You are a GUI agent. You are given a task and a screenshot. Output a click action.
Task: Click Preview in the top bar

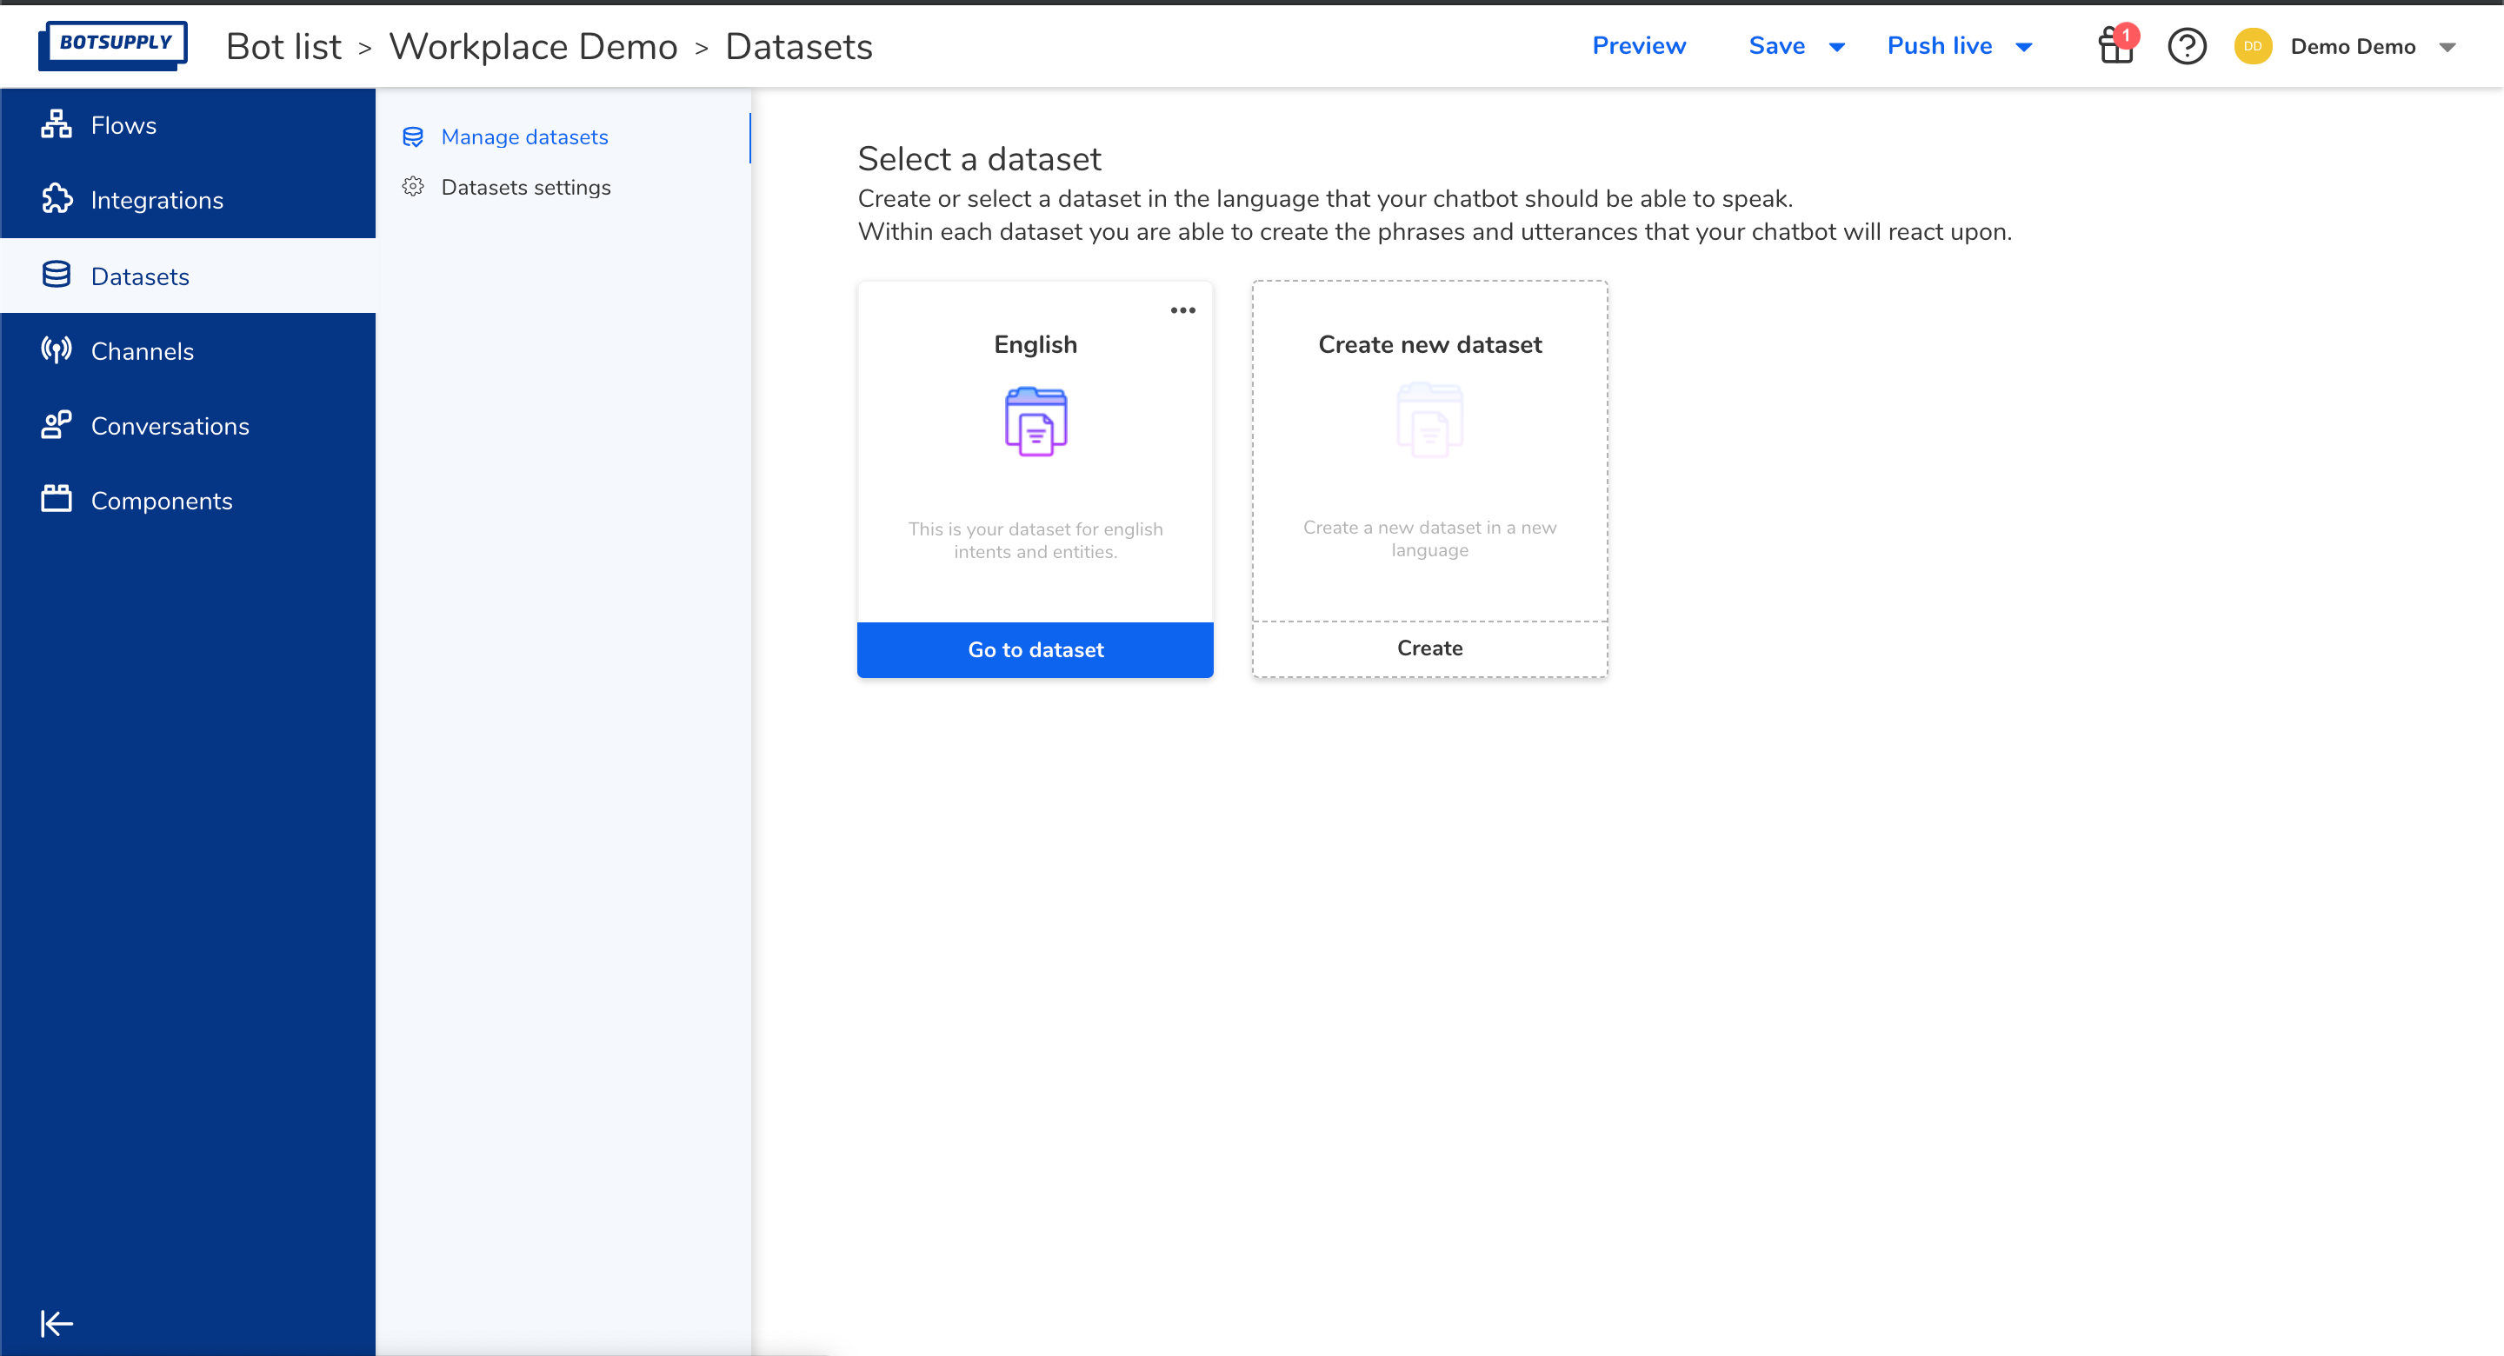[x=1638, y=44]
